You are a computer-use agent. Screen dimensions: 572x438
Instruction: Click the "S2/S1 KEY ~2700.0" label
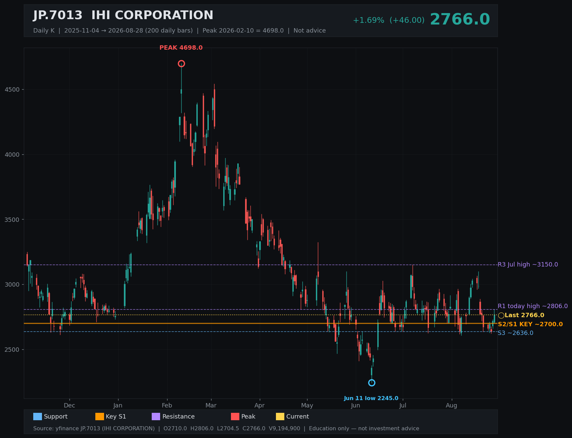coord(530,324)
